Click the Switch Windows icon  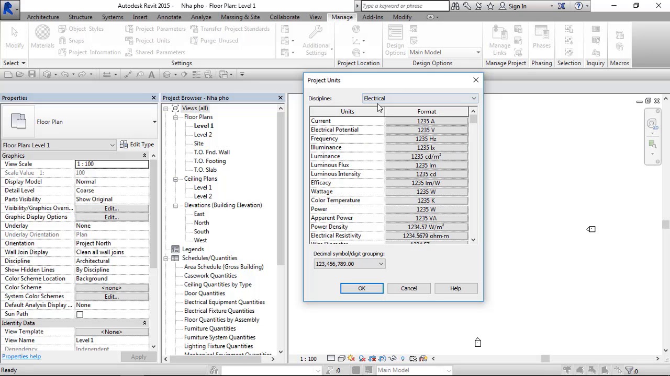pyautogui.click(x=224, y=75)
